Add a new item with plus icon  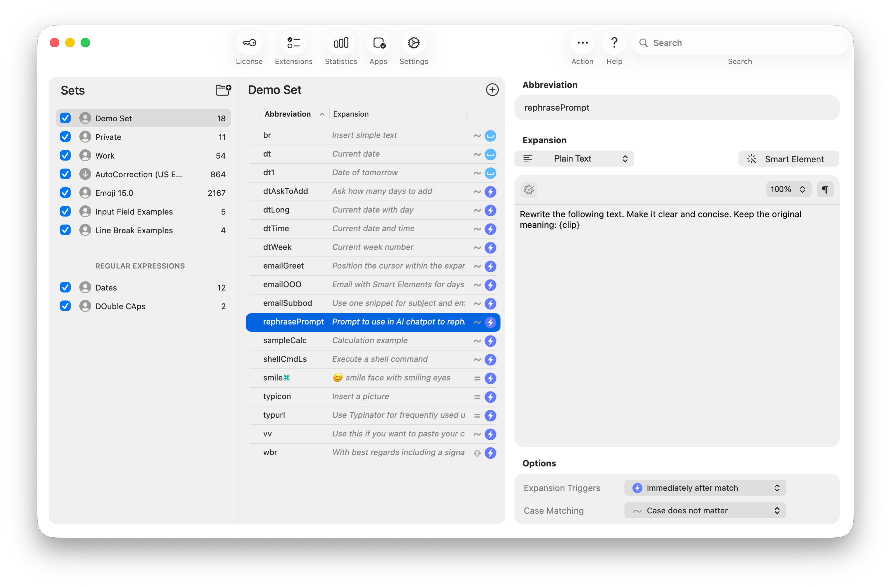click(492, 90)
